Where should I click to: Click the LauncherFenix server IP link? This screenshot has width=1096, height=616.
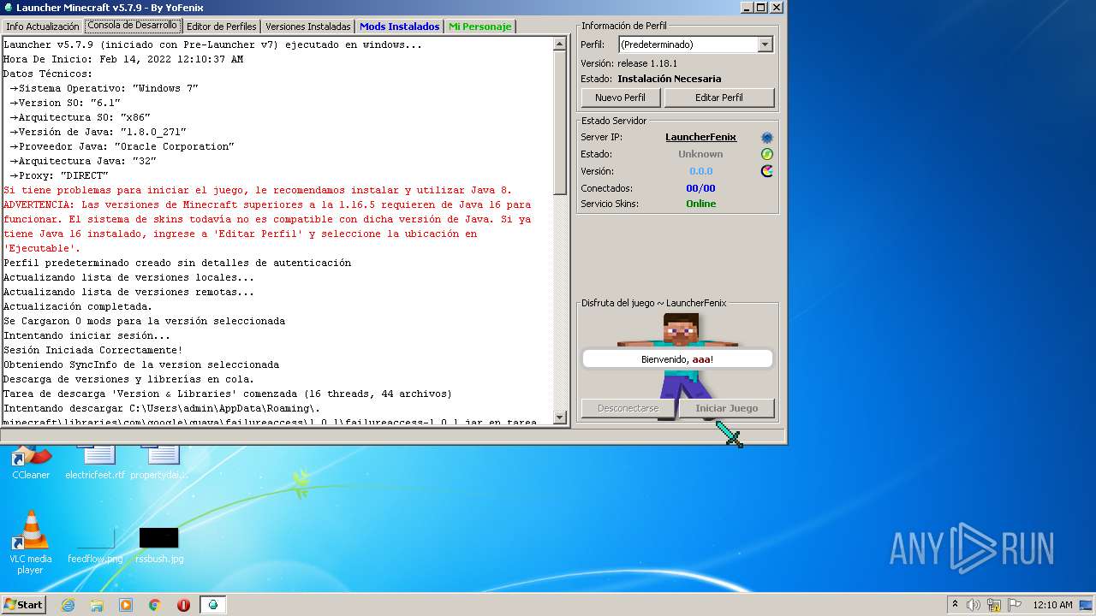coord(700,137)
